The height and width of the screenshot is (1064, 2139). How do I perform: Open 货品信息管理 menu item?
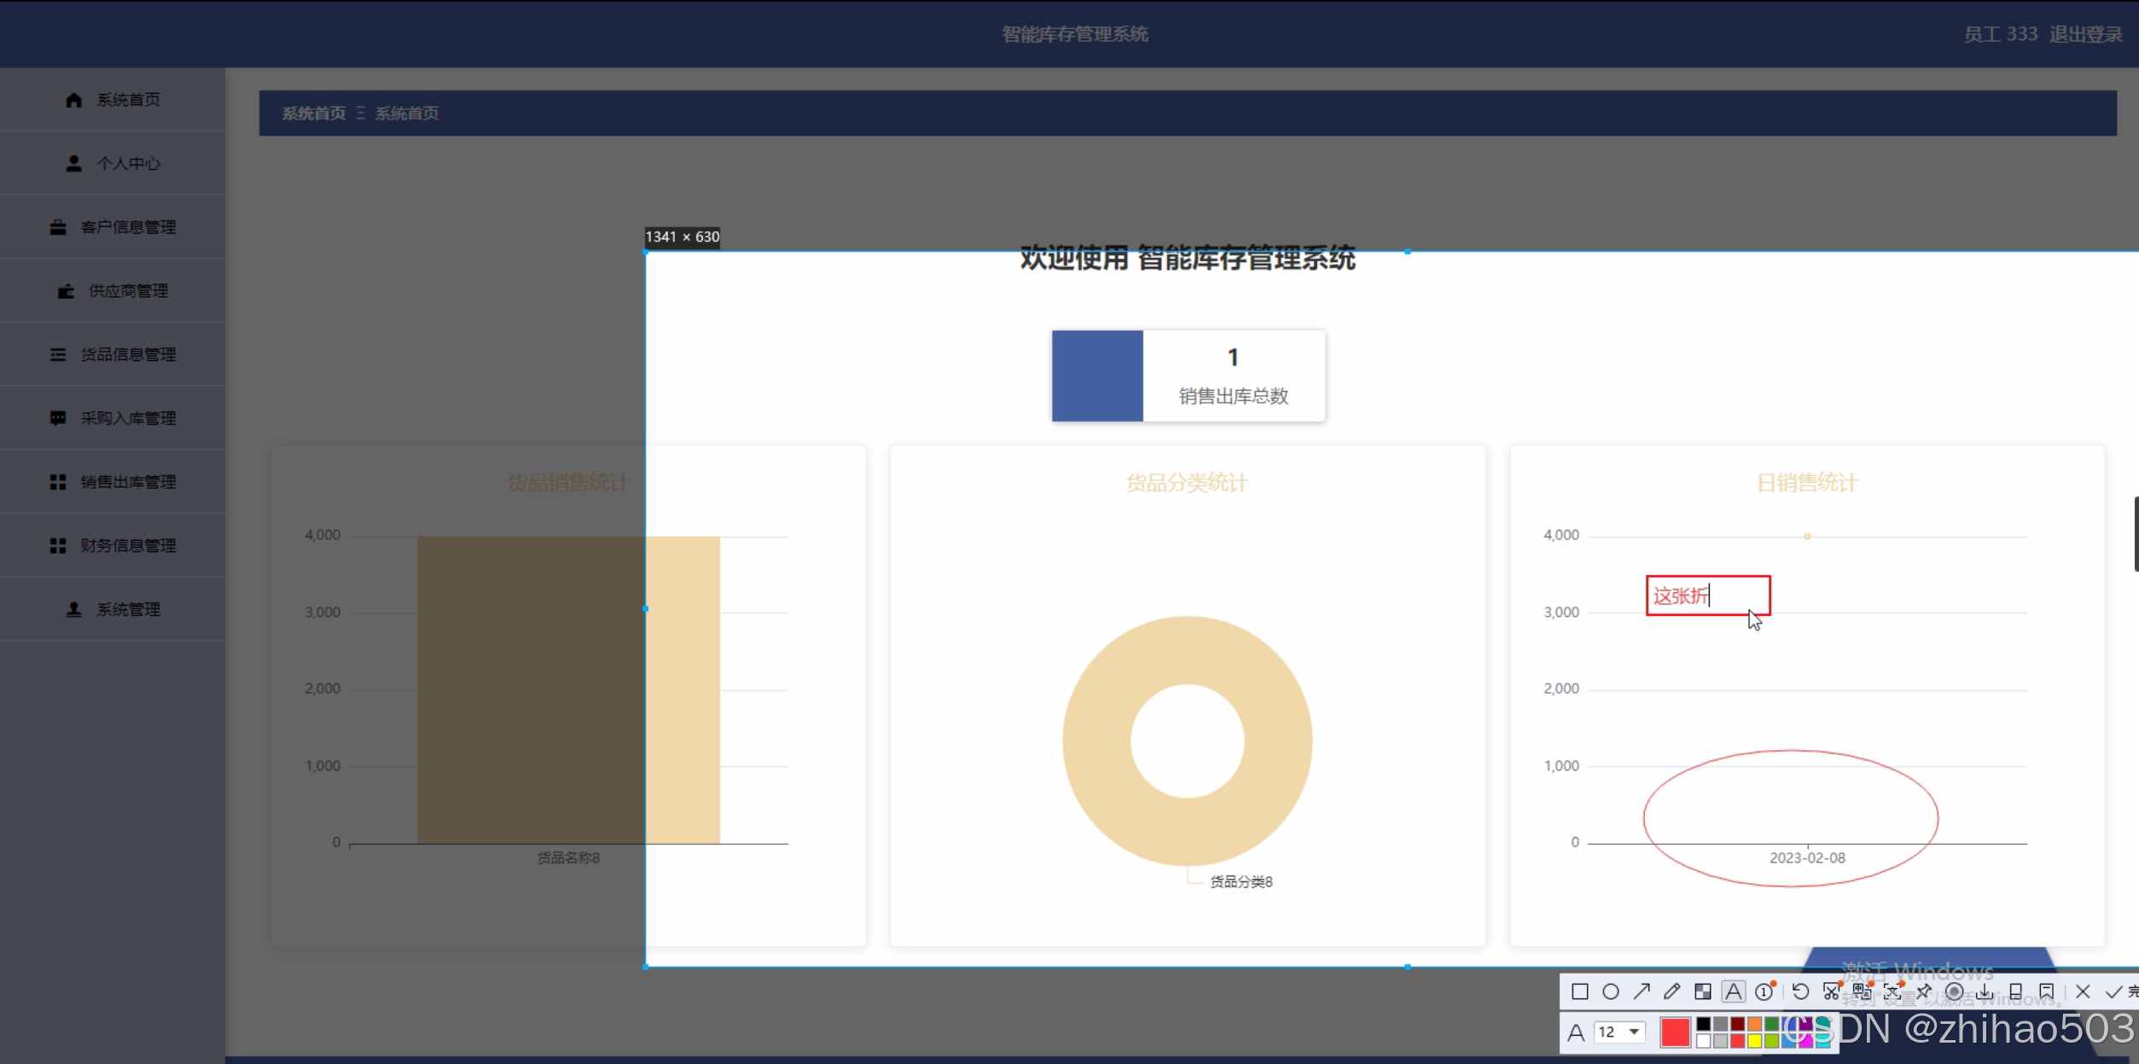click(113, 354)
